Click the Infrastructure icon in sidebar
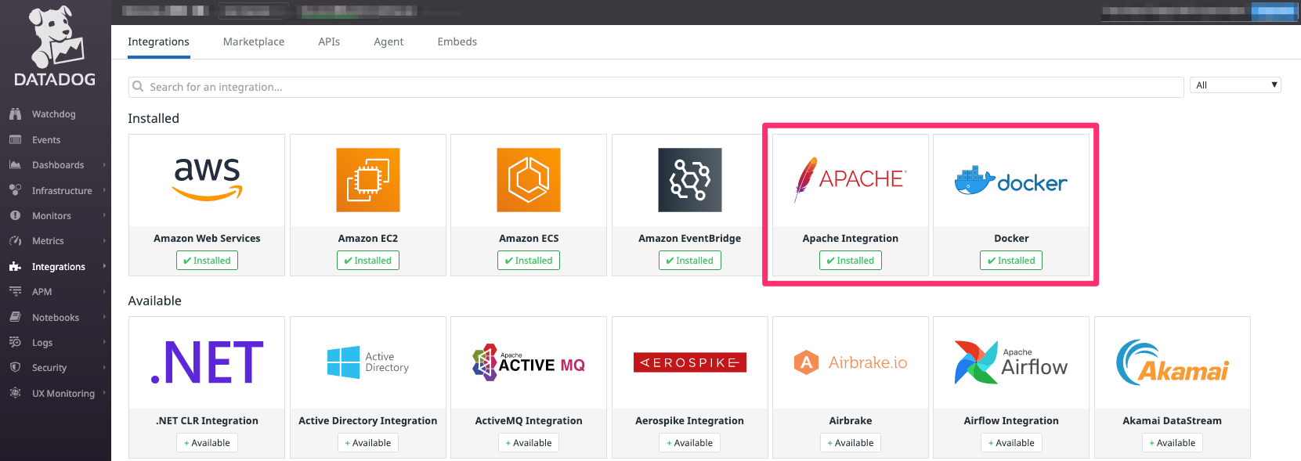The image size is (1301, 461). coord(15,190)
